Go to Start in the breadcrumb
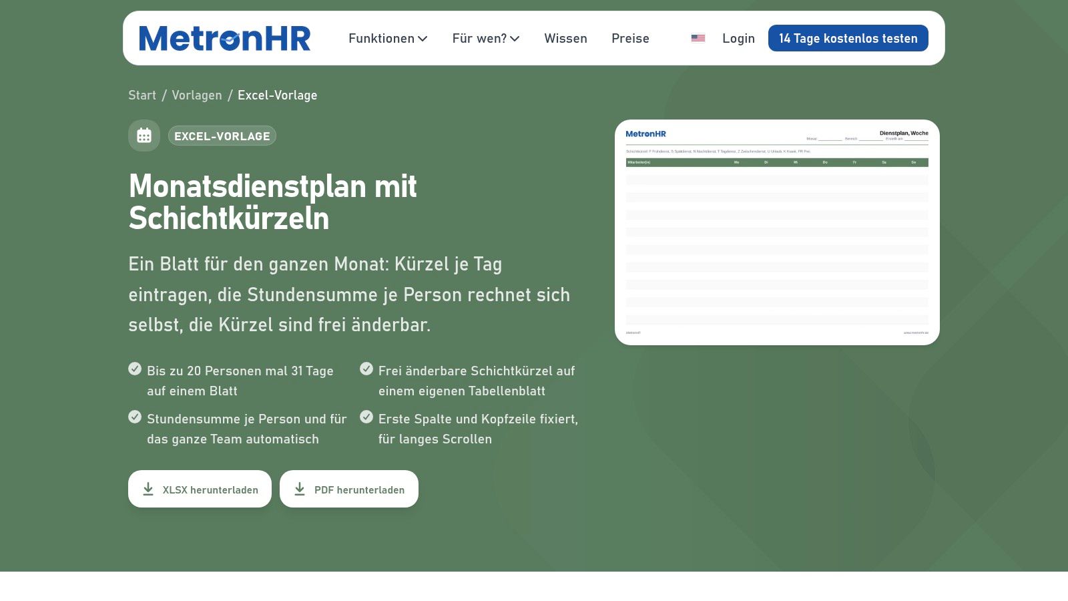This screenshot has height=601, width=1068. (x=142, y=95)
